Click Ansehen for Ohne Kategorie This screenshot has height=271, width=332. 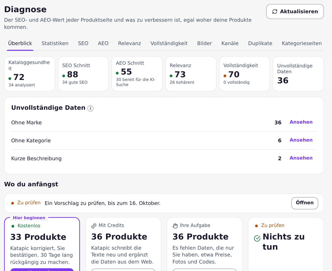301,140
